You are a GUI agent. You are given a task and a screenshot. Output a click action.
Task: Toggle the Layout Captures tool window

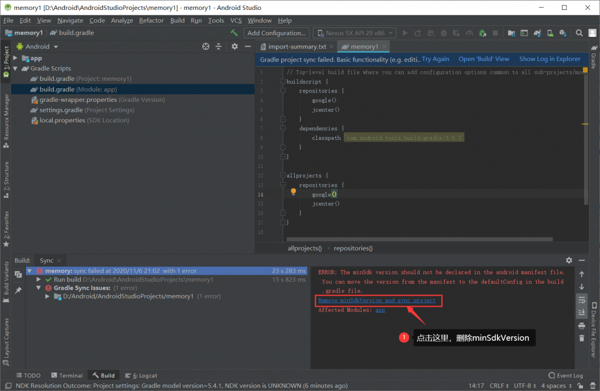pos(6,341)
